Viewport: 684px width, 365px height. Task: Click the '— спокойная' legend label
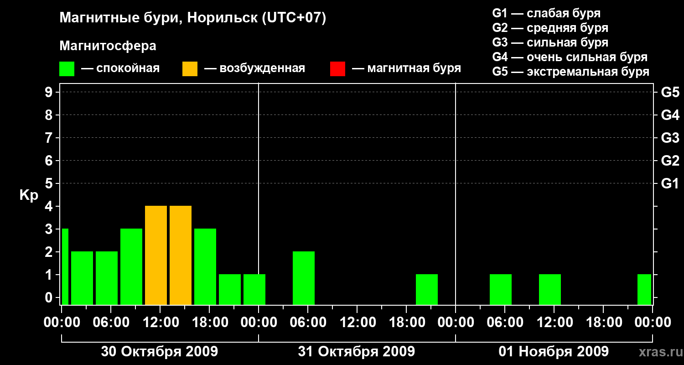click(x=120, y=69)
